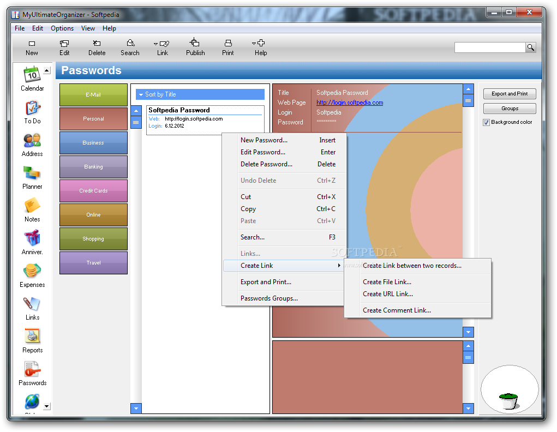Select the Business group

click(x=93, y=143)
